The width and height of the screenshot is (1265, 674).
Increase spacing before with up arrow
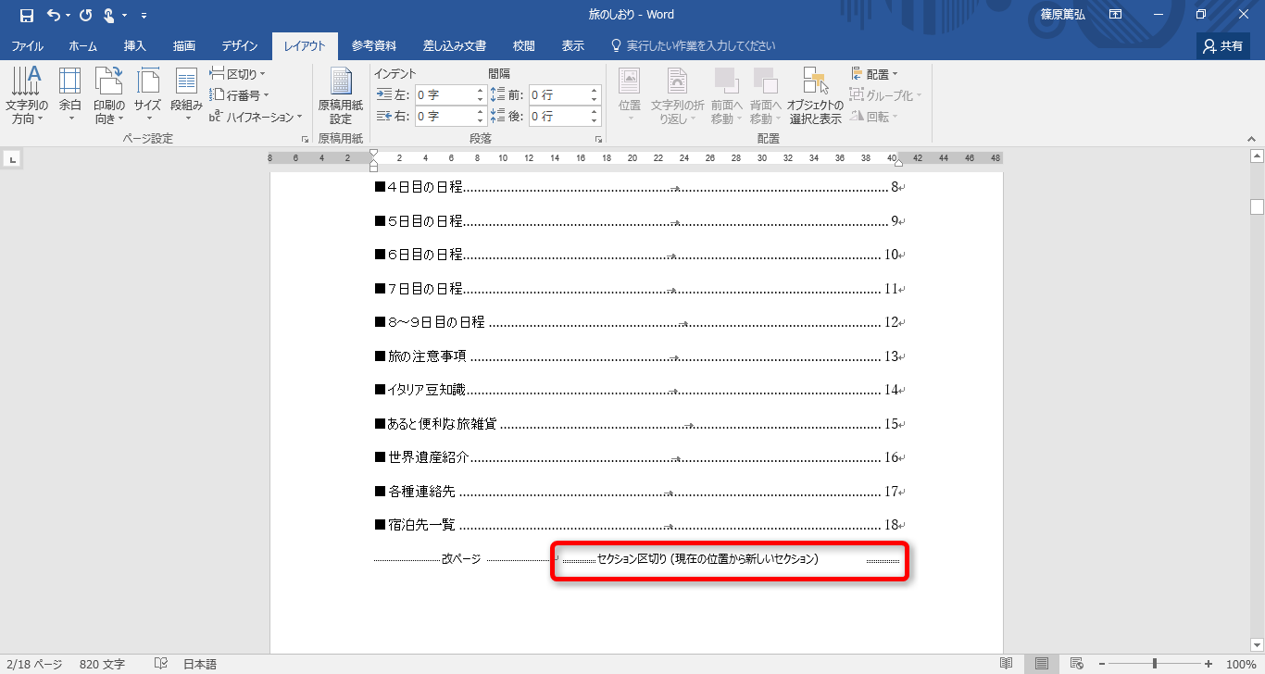tap(595, 90)
